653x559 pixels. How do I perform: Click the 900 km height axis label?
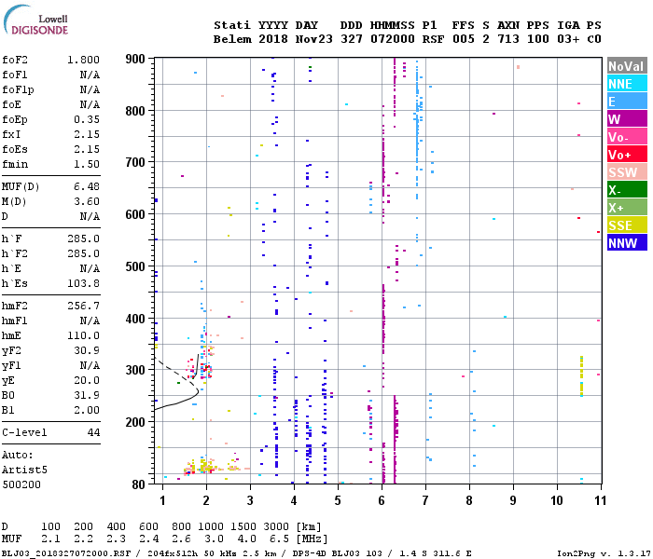135,59
